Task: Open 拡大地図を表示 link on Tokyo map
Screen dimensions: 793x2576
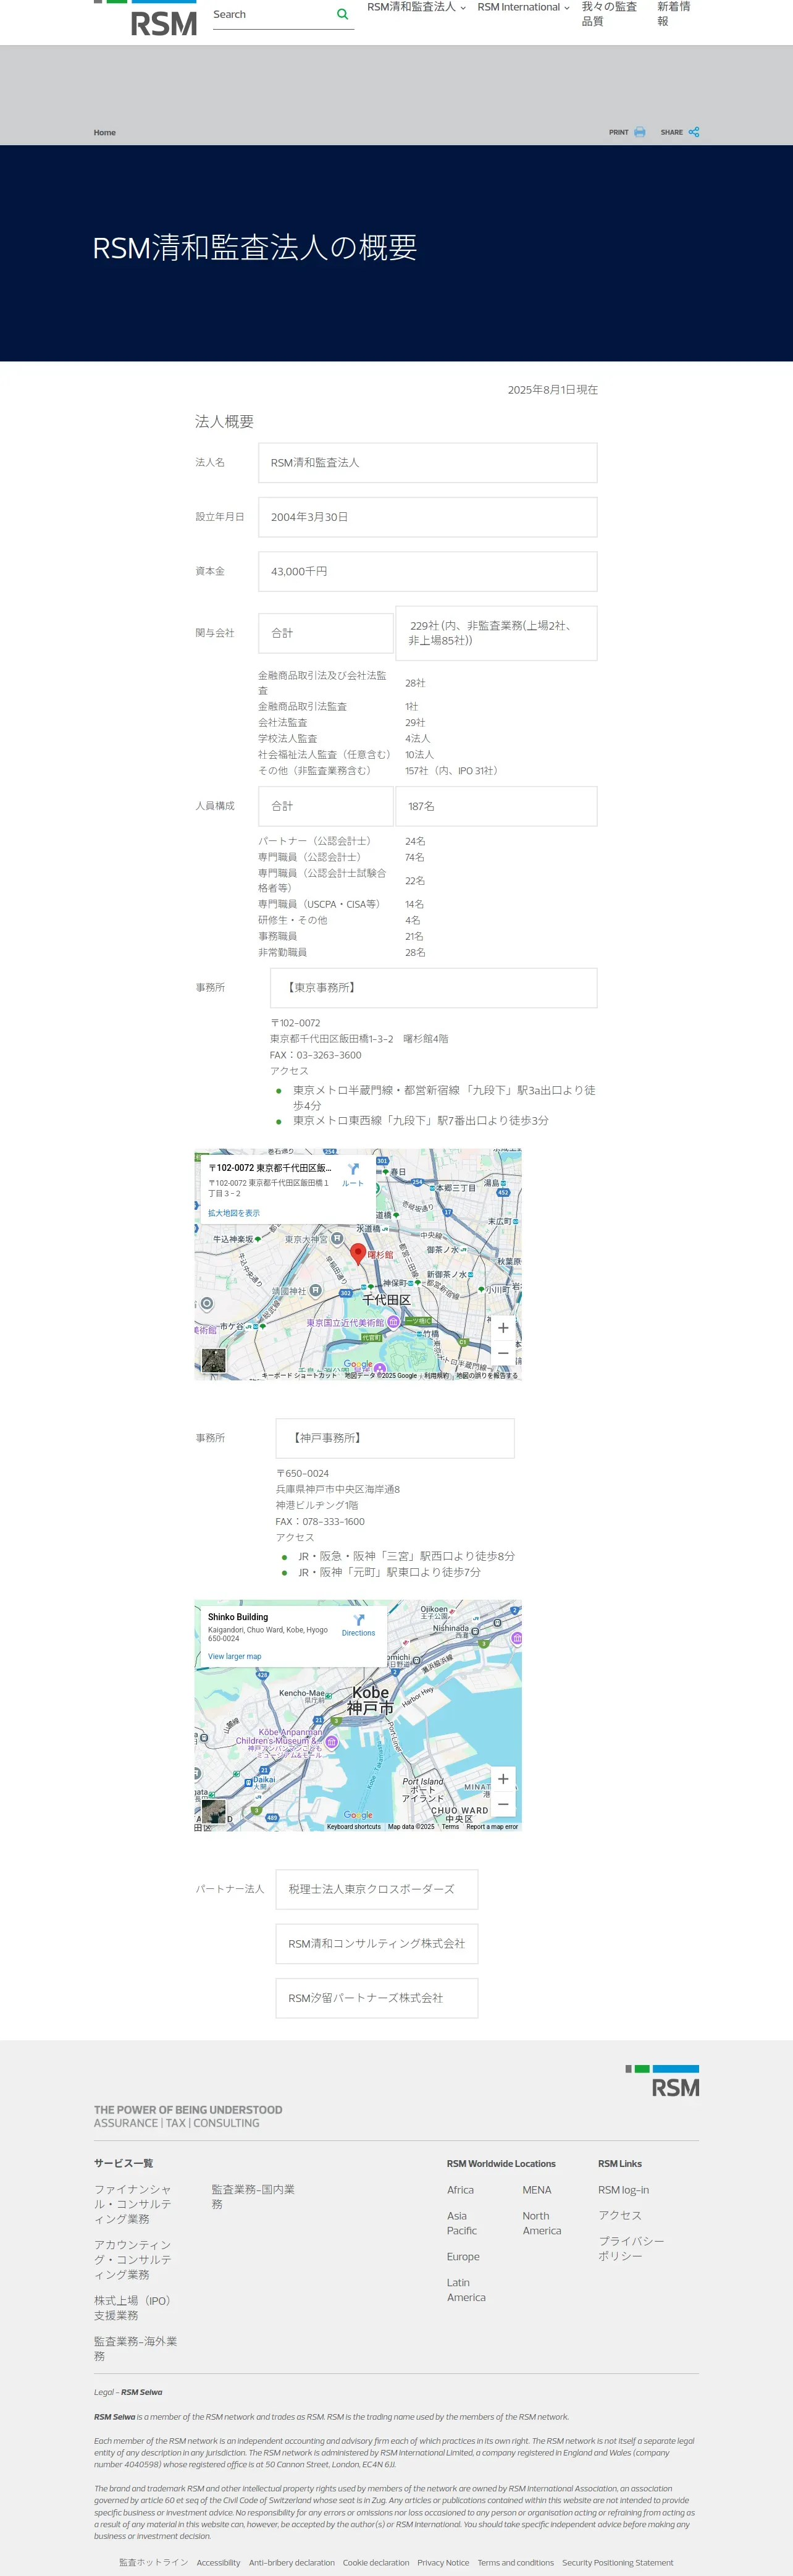Action: point(233,1213)
